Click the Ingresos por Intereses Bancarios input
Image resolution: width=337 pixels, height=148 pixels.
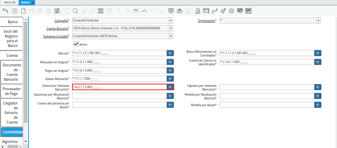coord(267,87)
